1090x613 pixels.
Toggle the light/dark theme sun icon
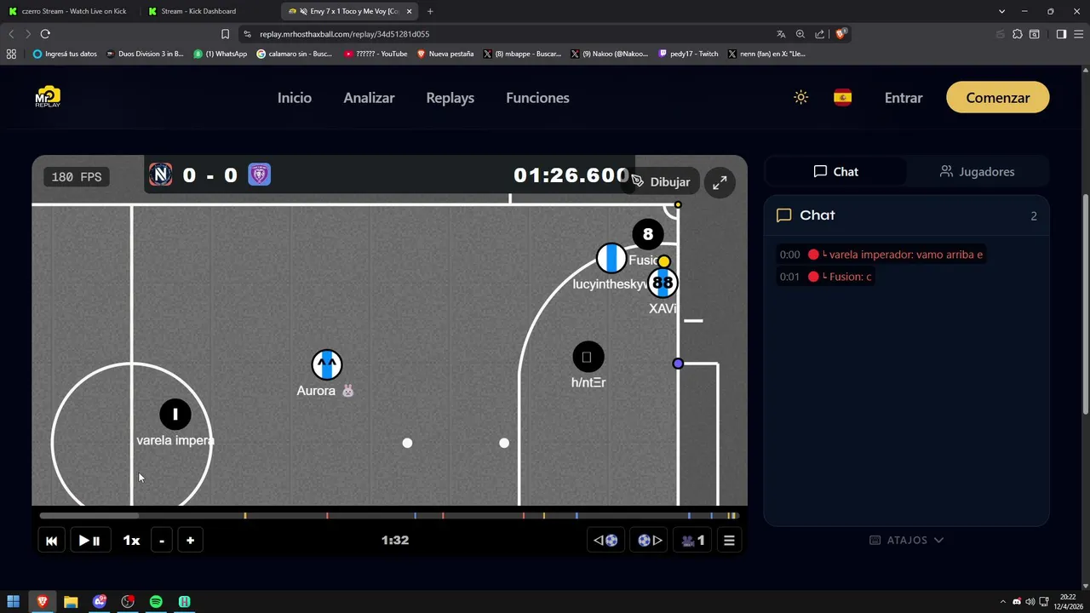(x=800, y=98)
